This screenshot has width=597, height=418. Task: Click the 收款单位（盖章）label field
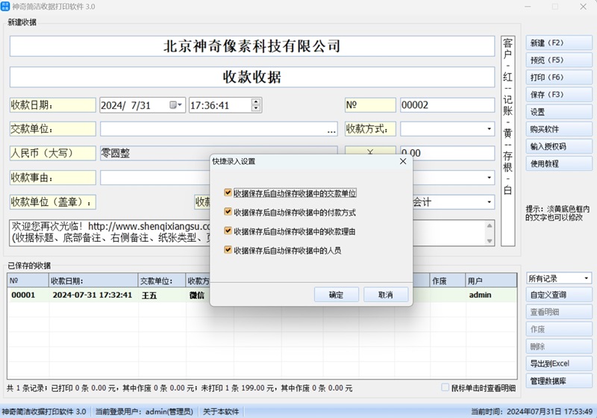pyautogui.click(x=52, y=202)
